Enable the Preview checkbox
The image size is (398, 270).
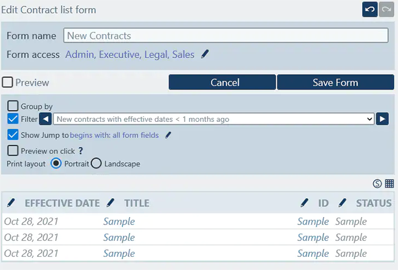(x=7, y=83)
